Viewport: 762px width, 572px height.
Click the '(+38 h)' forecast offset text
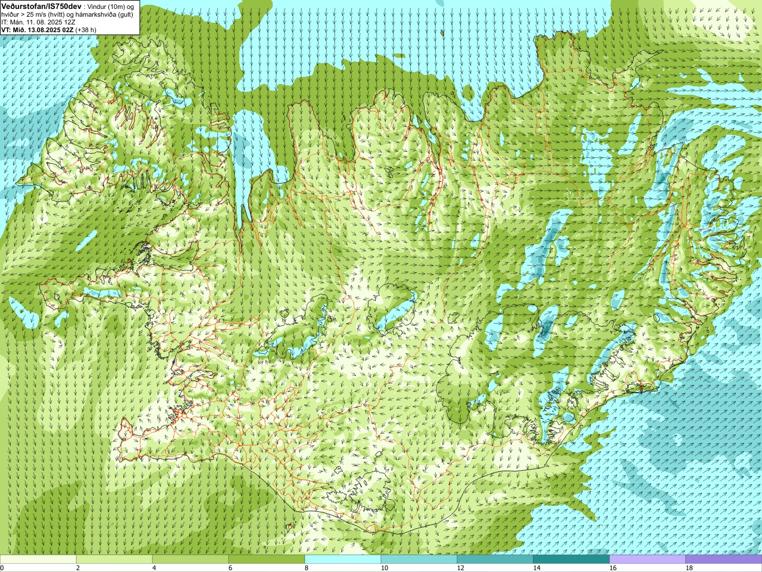coord(86,30)
